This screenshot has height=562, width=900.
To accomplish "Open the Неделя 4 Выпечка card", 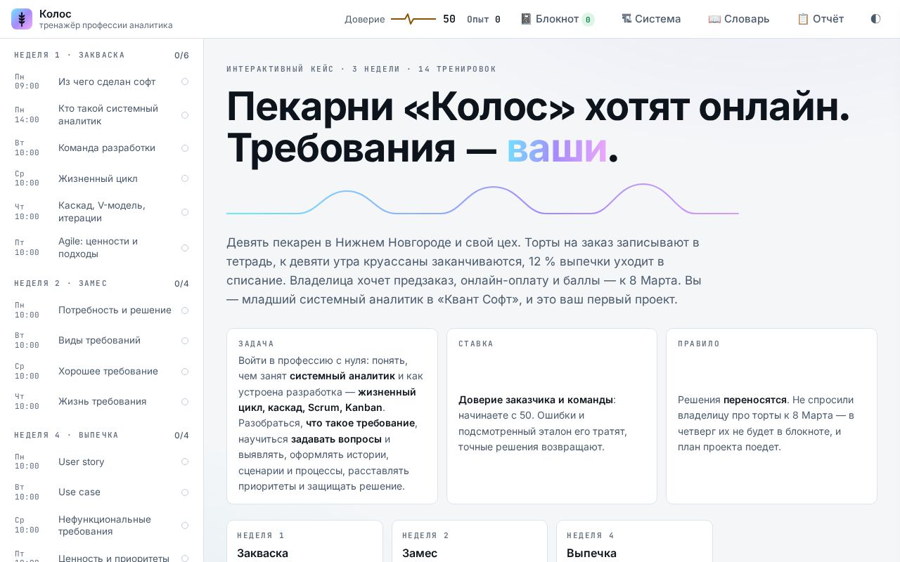I will point(634,542).
